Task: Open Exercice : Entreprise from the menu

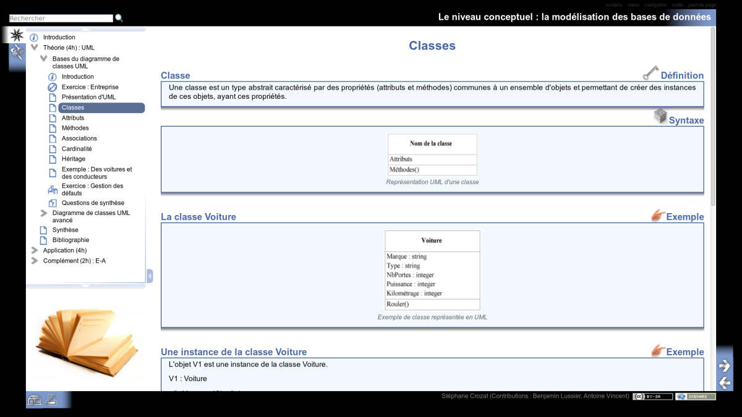Action: (x=90, y=87)
